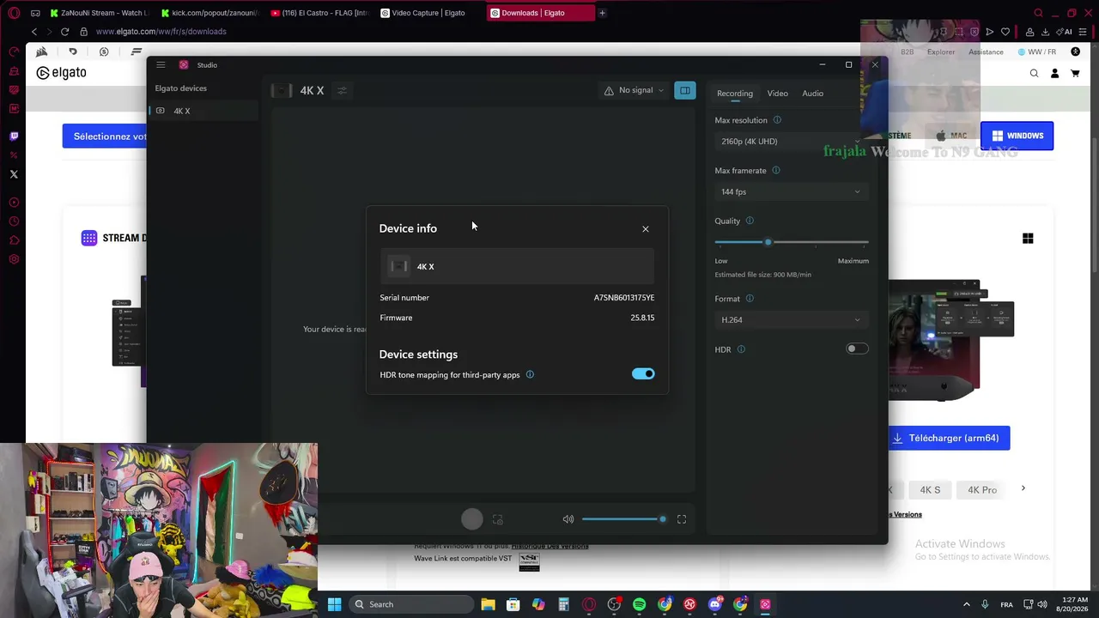The width and height of the screenshot is (1099, 618).
Task: Toggle HDR tone mapping for third-party apps
Action: (x=643, y=374)
